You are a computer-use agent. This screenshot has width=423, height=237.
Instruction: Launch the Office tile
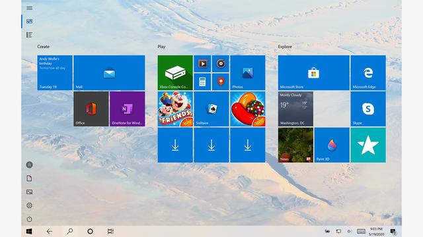point(91,109)
